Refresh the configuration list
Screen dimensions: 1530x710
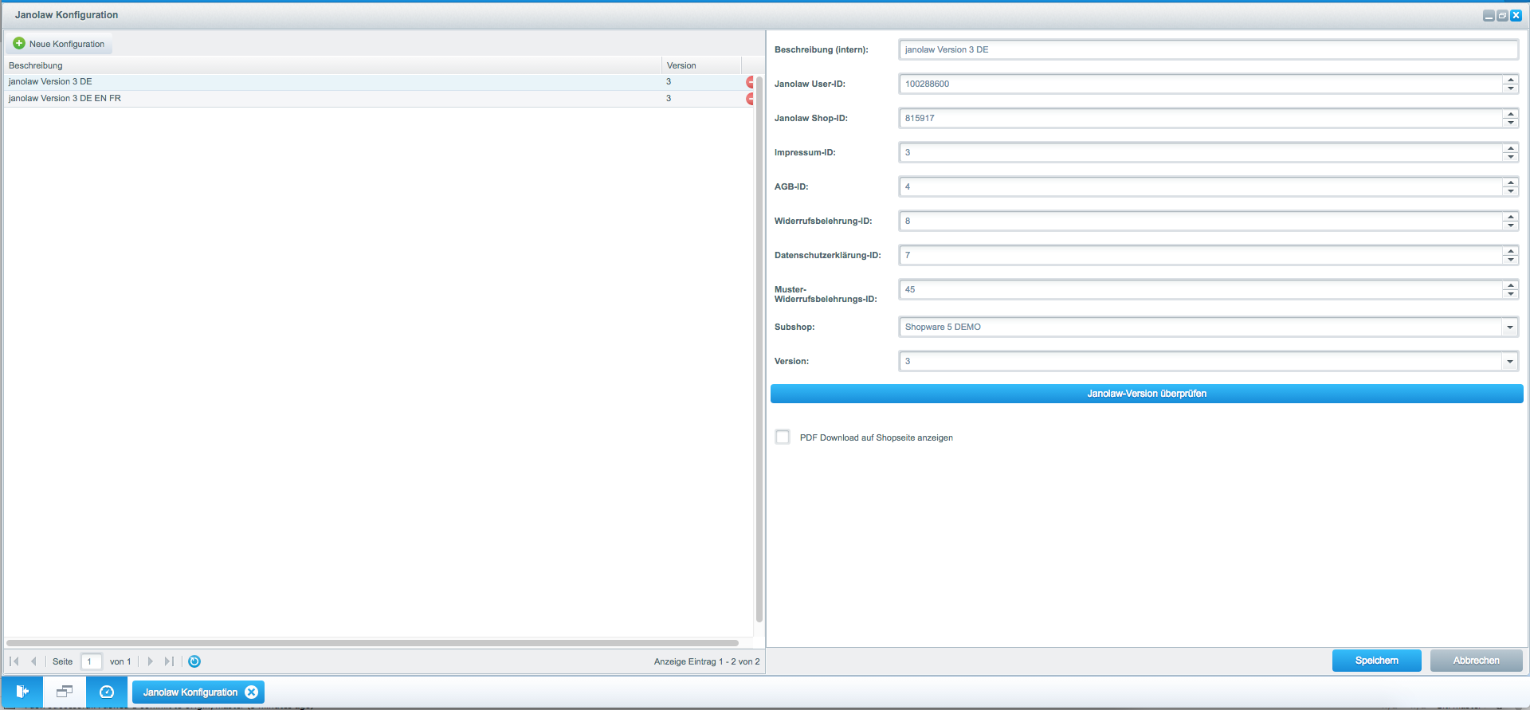click(194, 661)
